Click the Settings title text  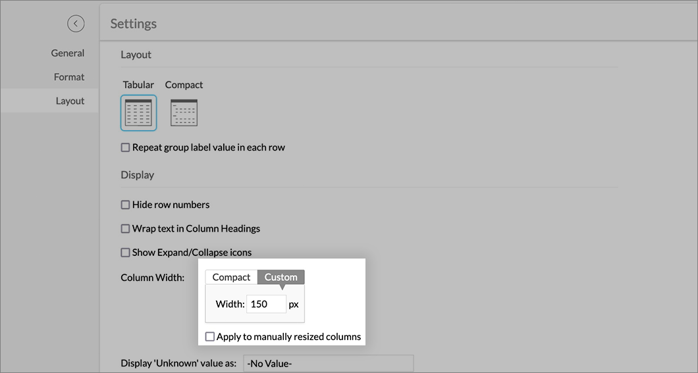134,24
